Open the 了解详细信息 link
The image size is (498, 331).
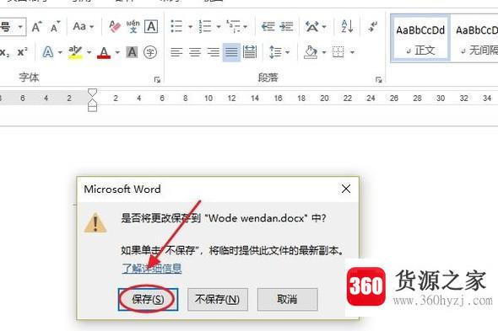pos(152,268)
